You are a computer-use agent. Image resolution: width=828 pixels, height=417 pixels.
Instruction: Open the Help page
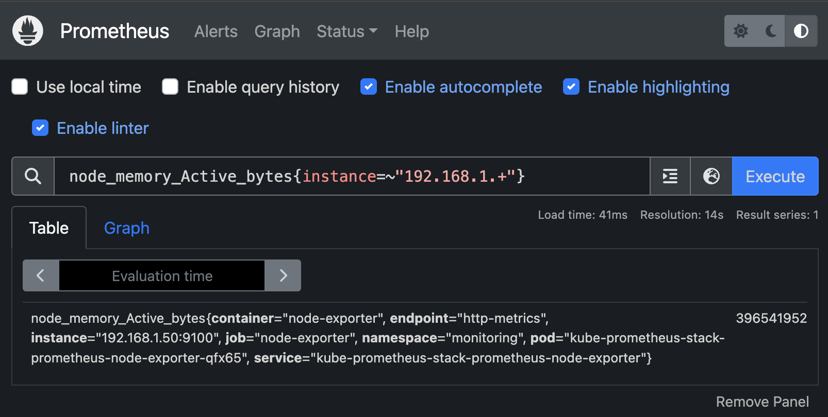[x=412, y=31]
